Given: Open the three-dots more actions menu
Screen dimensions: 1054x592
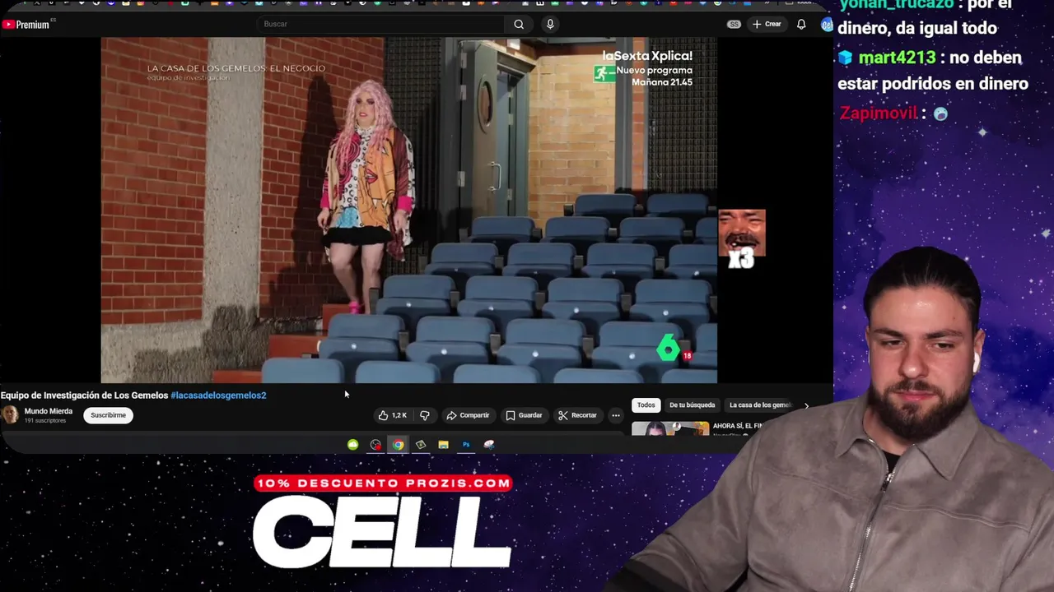Looking at the screenshot, I should [x=615, y=415].
